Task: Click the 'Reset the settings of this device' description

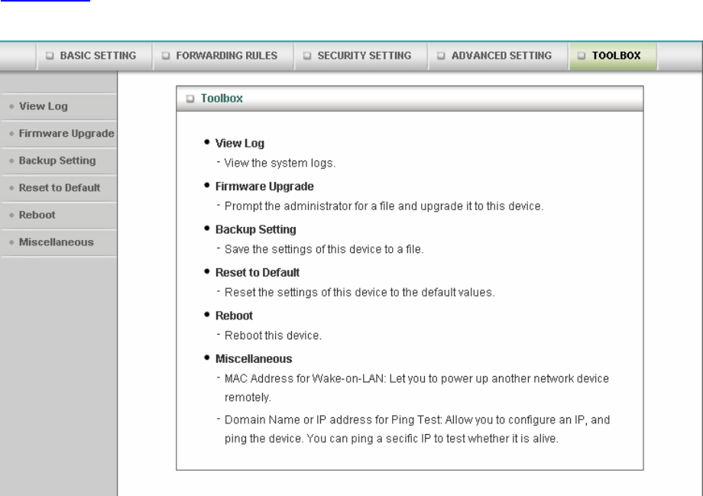Action: click(360, 293)
